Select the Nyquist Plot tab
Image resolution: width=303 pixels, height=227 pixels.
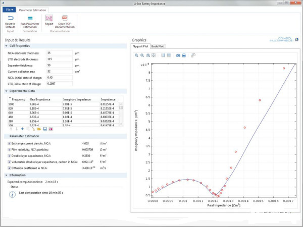pyautogui.click(x=141, y=46)
